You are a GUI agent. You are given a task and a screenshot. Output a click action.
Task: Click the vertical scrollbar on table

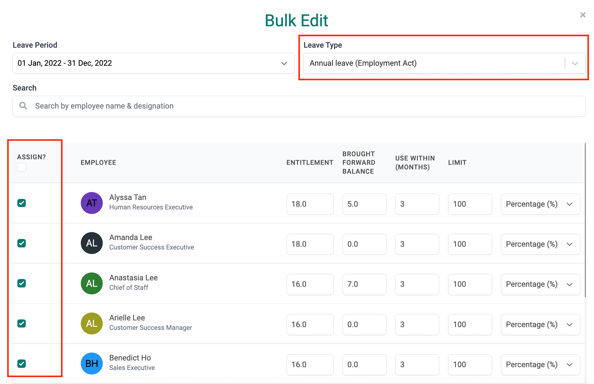coord(585,220)
